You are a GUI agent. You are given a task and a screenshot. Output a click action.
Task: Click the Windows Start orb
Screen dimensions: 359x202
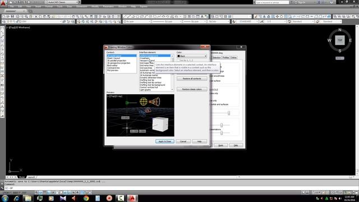(5, 198)
